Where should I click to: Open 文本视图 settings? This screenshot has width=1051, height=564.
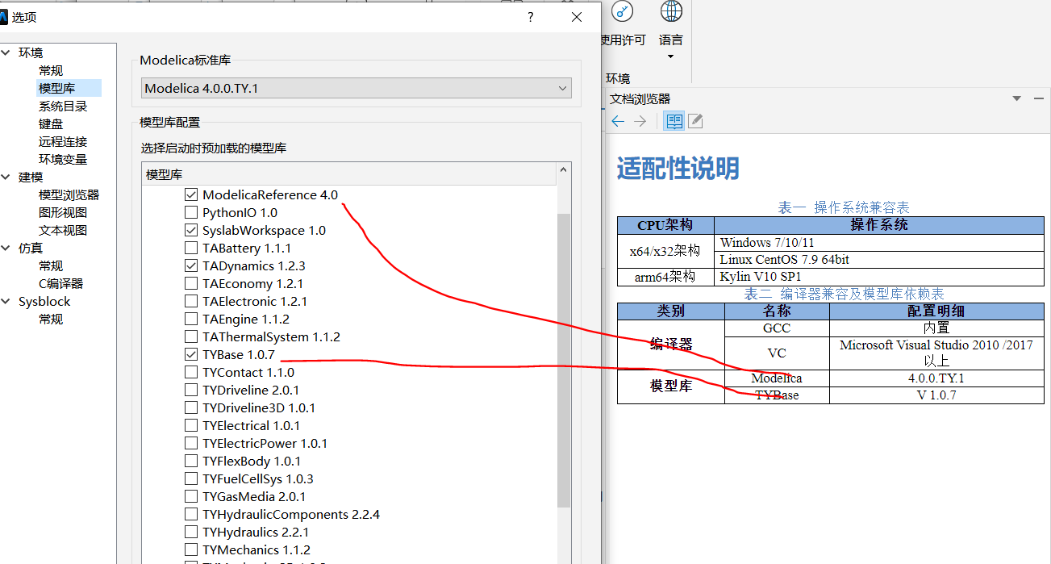click(x=63, y=230)
